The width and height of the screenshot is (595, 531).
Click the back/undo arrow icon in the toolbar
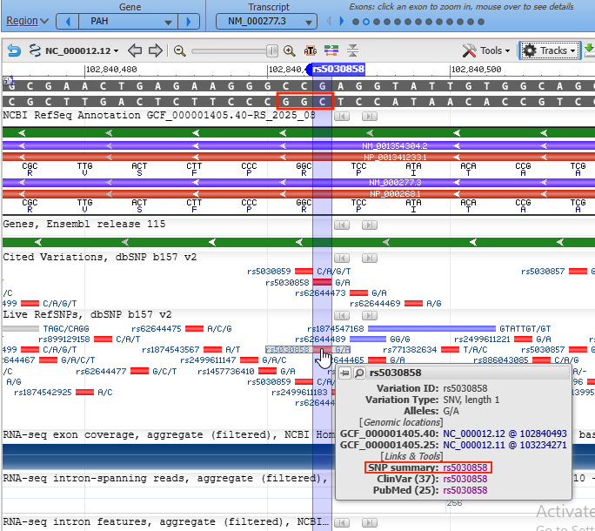click(x=14, y=50)
